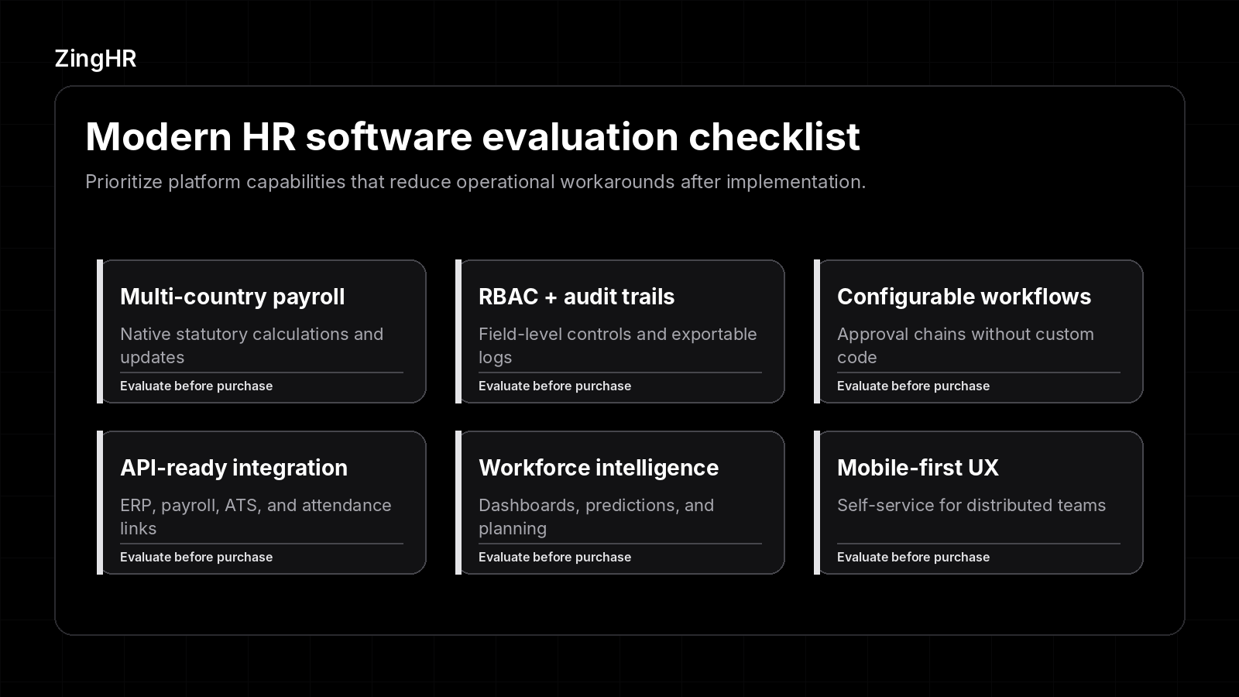1239x697 pixels.
Task: Select the API-ready integration card title
Action: (x=234, y=468)
